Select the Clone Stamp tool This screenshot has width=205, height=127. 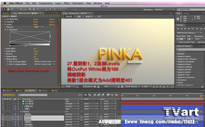click(47, 9)
